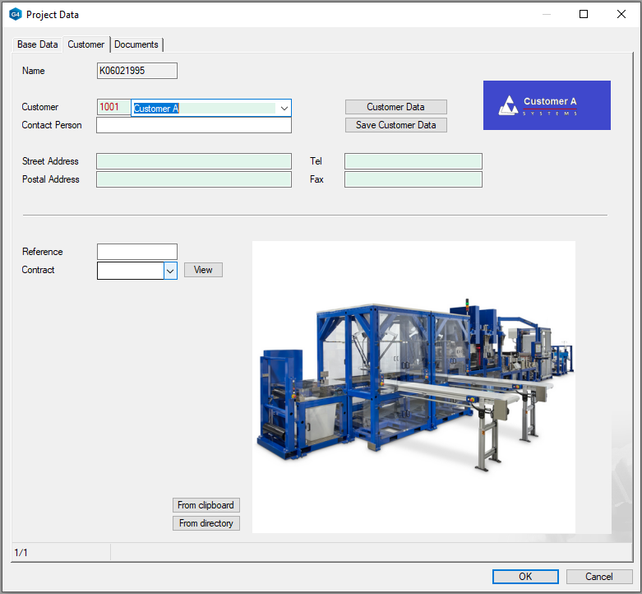This screenshot has height=594, width=642.
Task: Load image using From clipboard button
Action: [206, 505]
